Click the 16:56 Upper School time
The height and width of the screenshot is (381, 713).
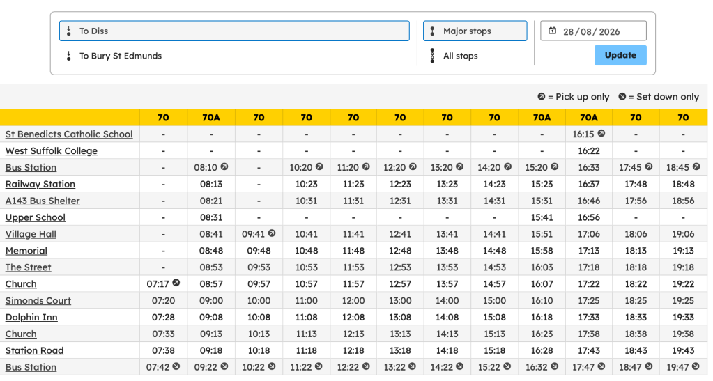coord(589,217)
